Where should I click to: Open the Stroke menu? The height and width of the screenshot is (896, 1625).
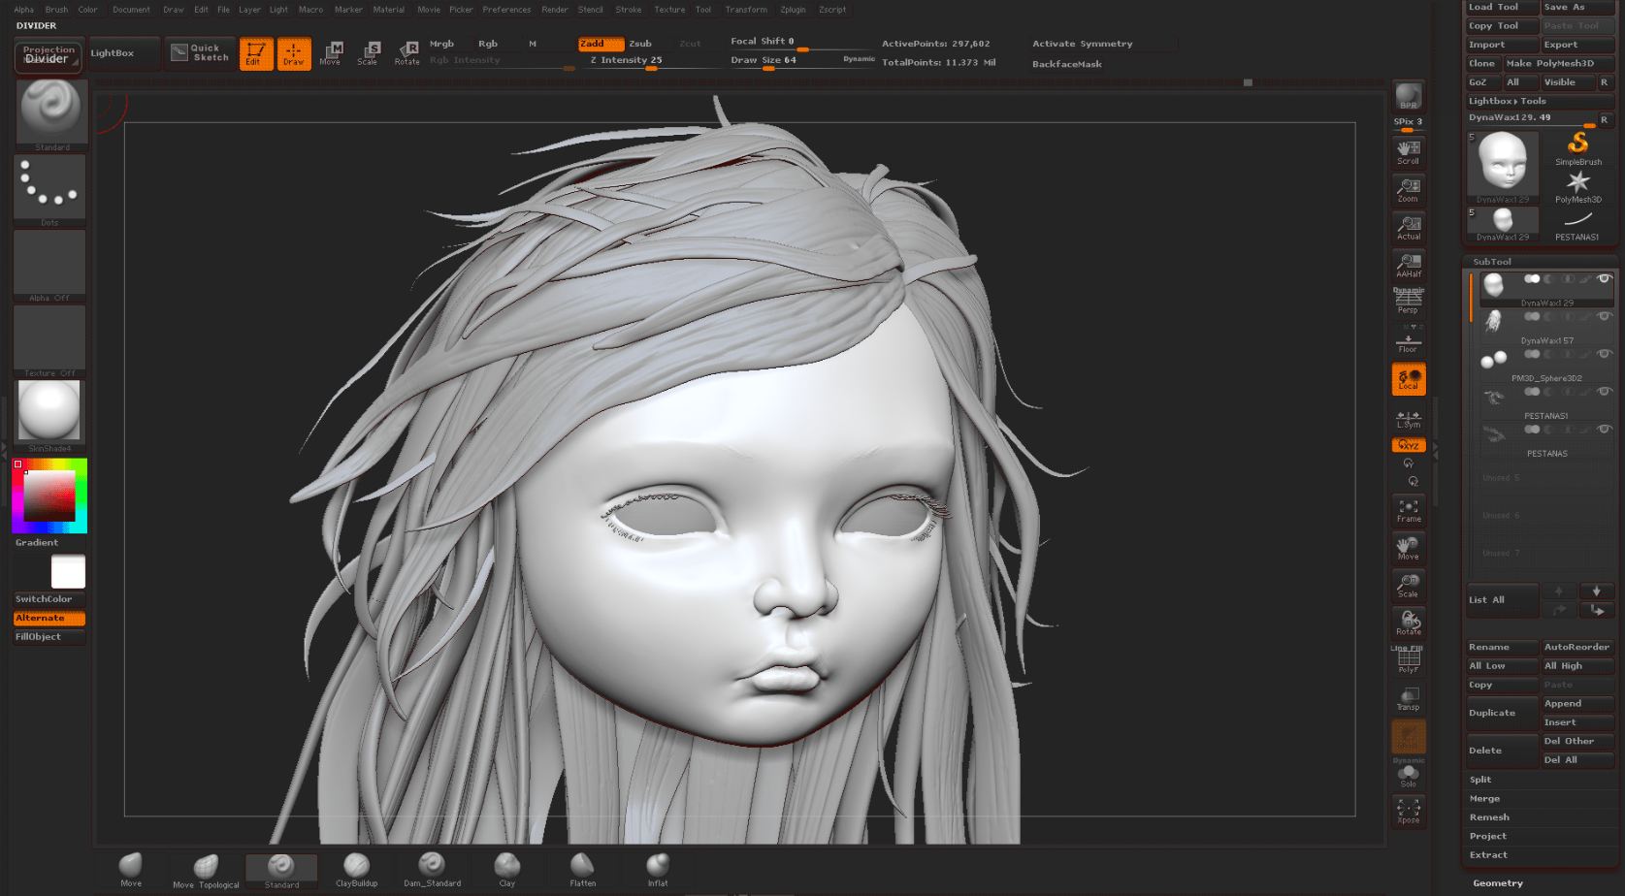pyautogui.click(x=629, y=10)
